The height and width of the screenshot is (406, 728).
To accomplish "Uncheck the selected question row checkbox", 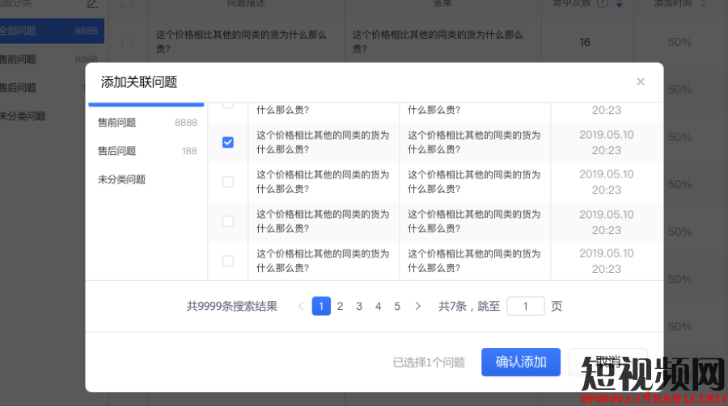I will coord(228,142).
